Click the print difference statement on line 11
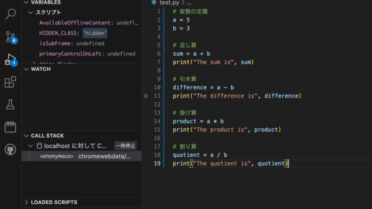372x209 pixels. pyautogui.click(x=237, y=96)
